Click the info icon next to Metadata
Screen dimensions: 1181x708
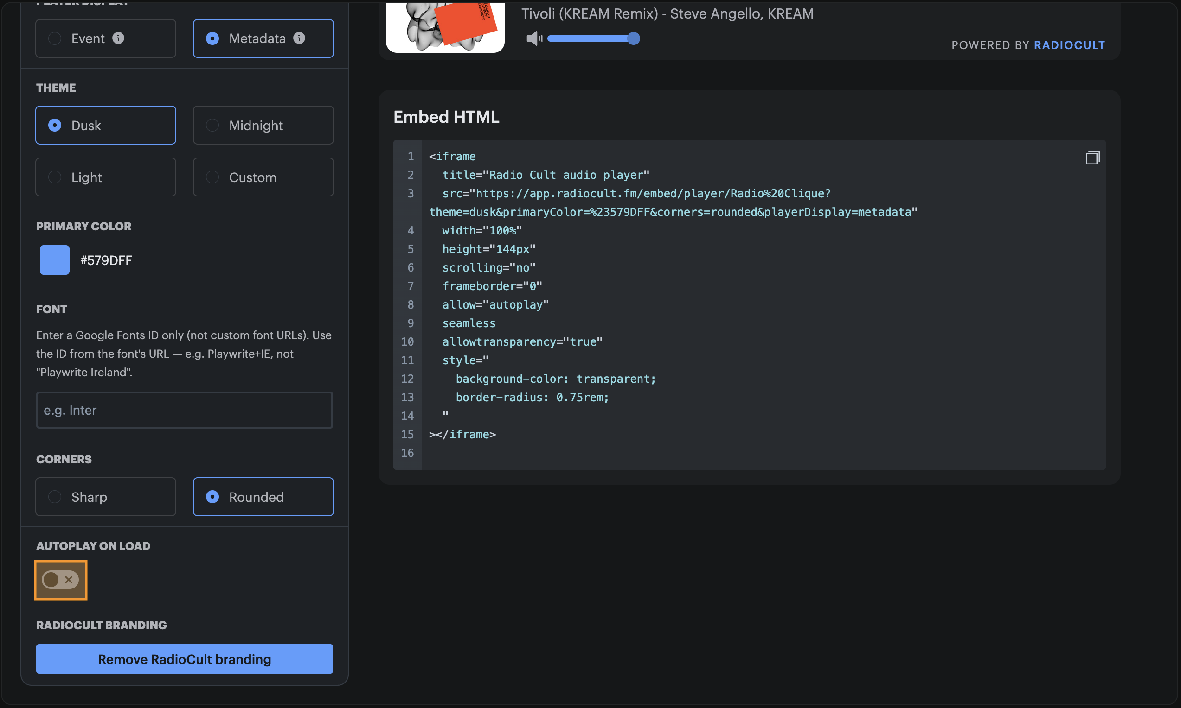[300, 38]
